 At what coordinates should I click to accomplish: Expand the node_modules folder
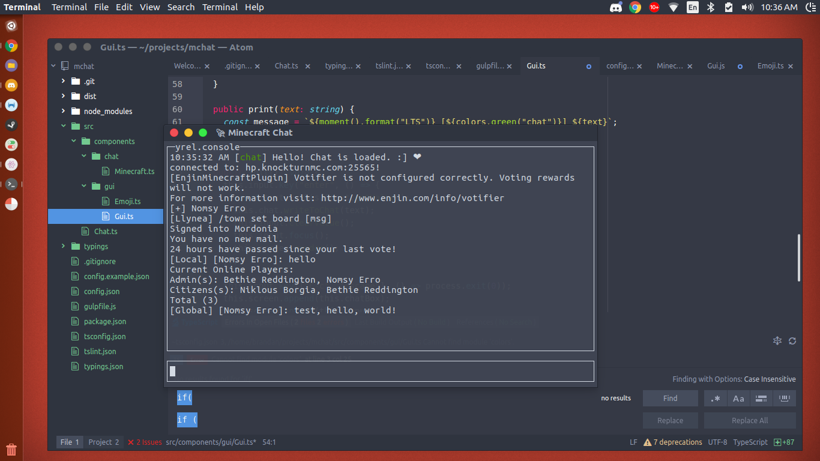(x=63, y=111)
